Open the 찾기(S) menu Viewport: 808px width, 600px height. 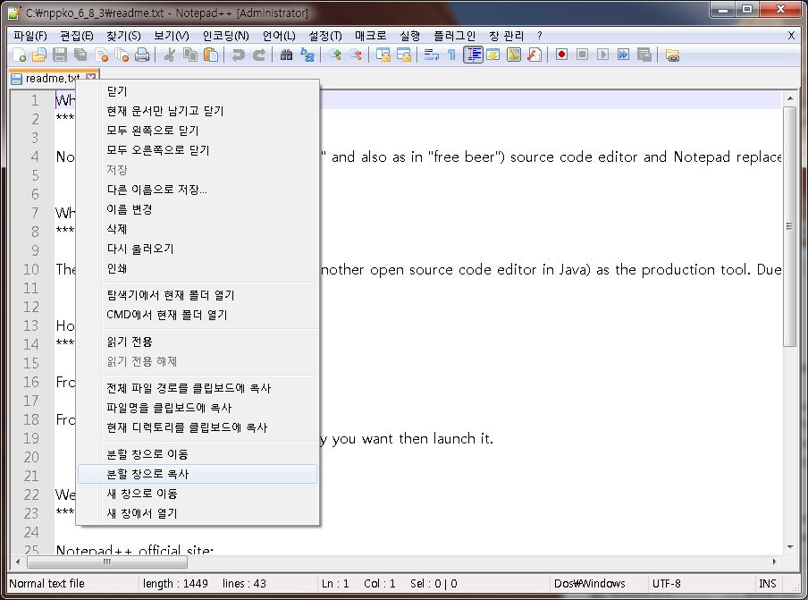pos(123,36)
